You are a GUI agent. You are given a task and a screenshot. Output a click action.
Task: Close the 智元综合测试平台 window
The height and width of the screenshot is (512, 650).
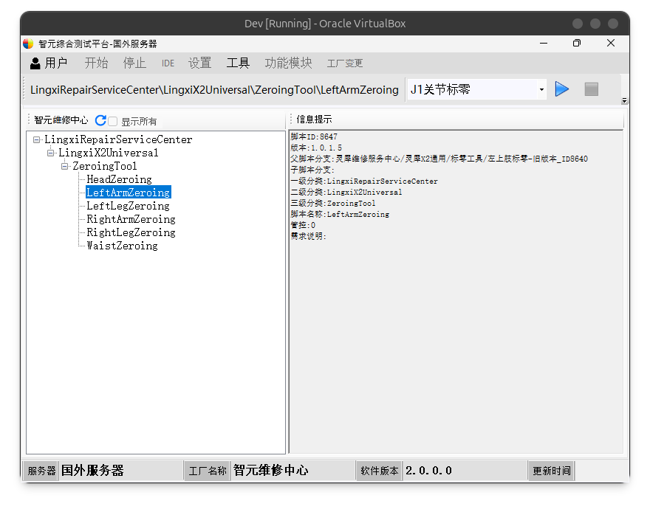tap(611, 43)
